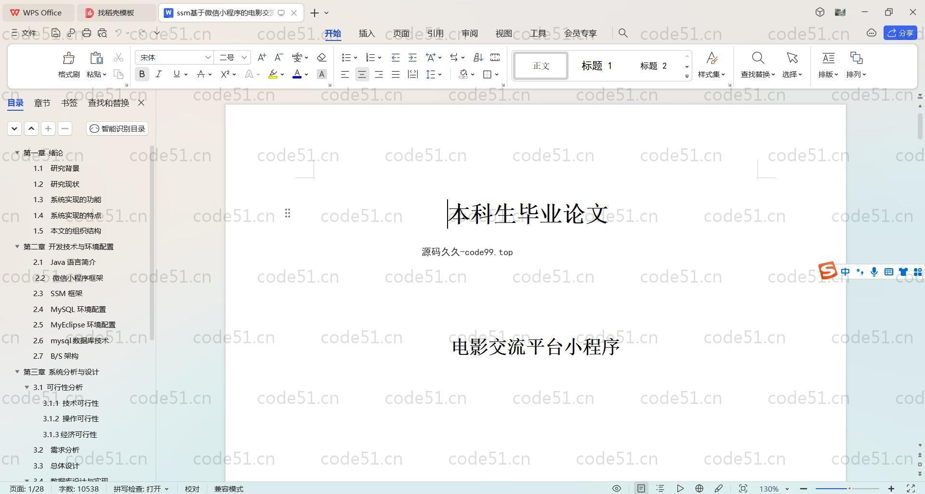
Task: Click the print icon in quick toolbar
Action: click(x=87, y=33)
